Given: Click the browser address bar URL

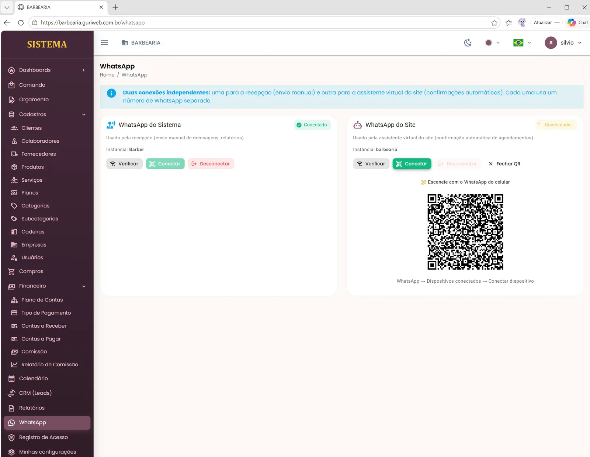Looking at the screenshot, I should coord(93,22).
